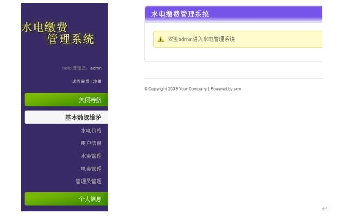362x217 pixels.
Task: Open 电费管理 from sidebar
Action: (91, 169)
